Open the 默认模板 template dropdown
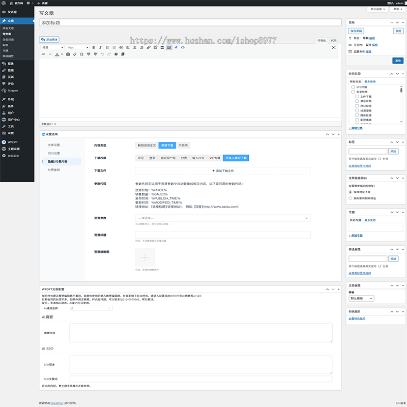 (x=361, y=299)
